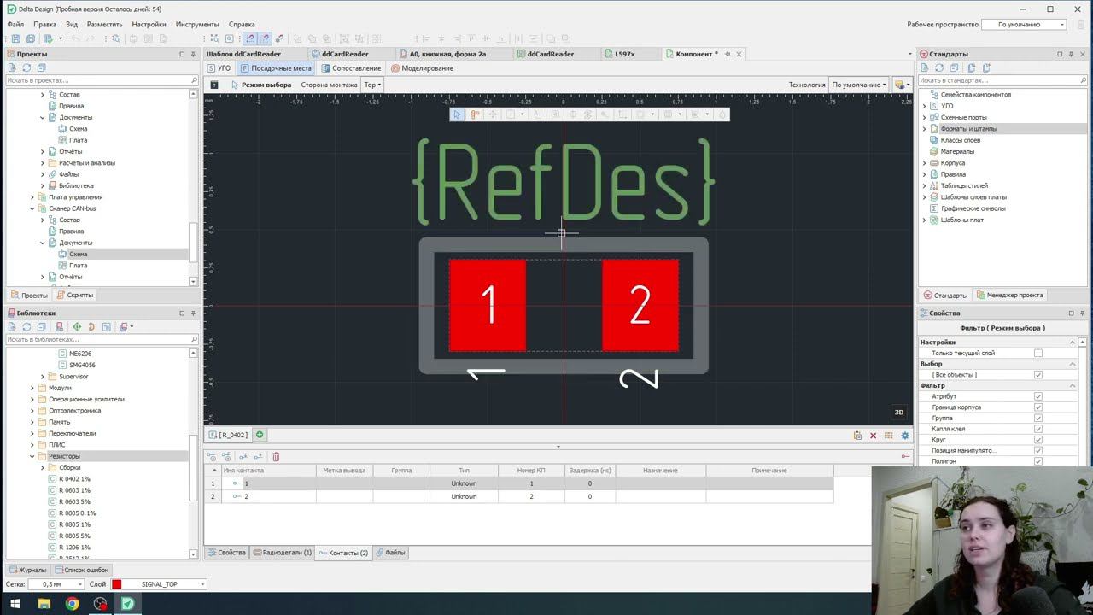1093x615 pixels.
Task: Switch to the L597x document tab
Action: pyautogui.click(x=624, y=54)
